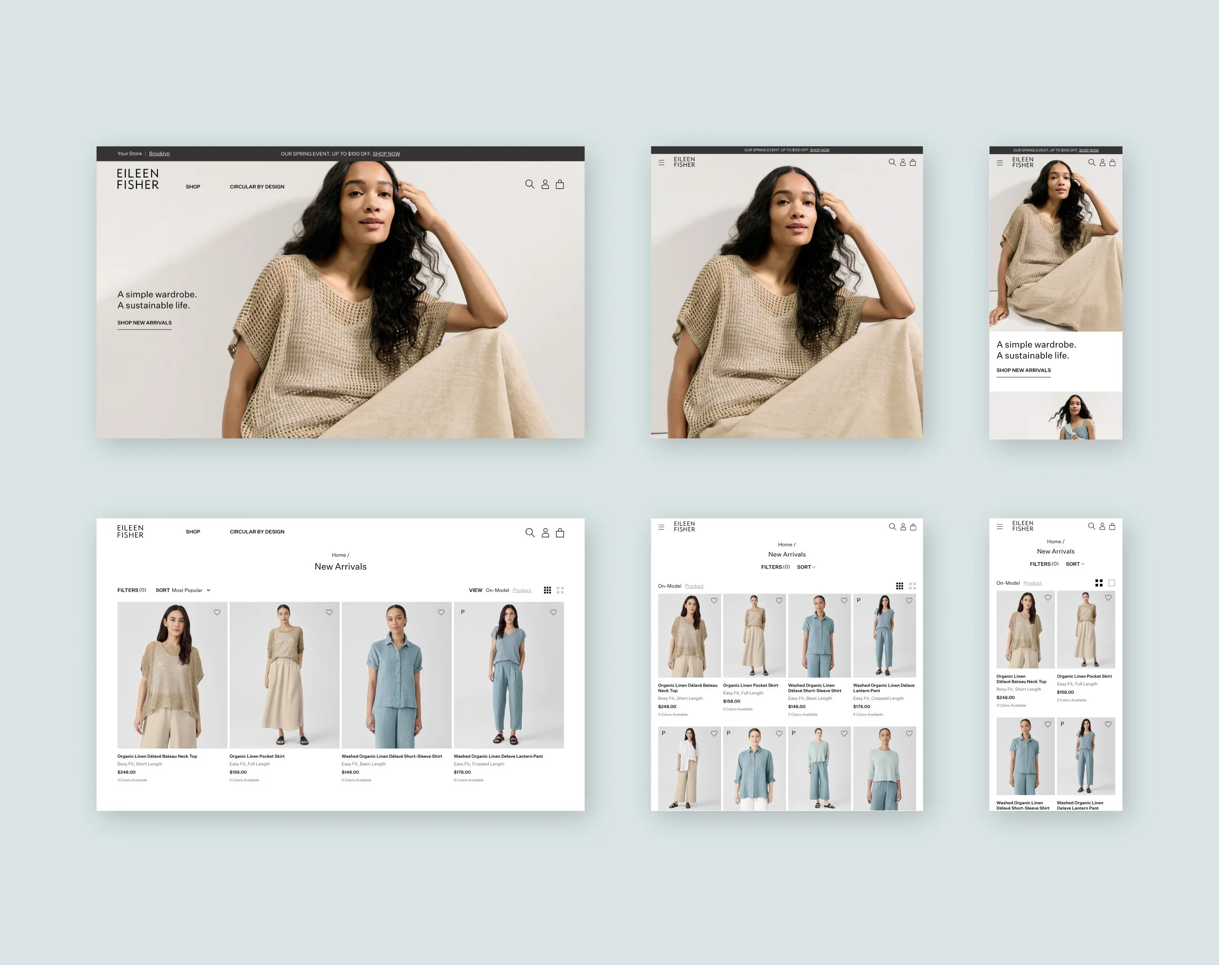The width and height of the screenshot is (1219, 965).
Task: Open CIRCULAR BY DESIGN in desktop New Arrivals header
Action: 257,532
